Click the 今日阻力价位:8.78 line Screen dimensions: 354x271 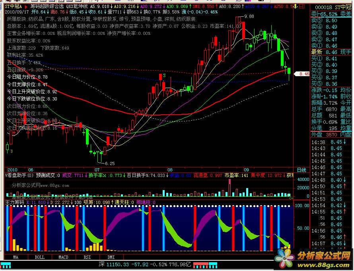click(27, 77)
